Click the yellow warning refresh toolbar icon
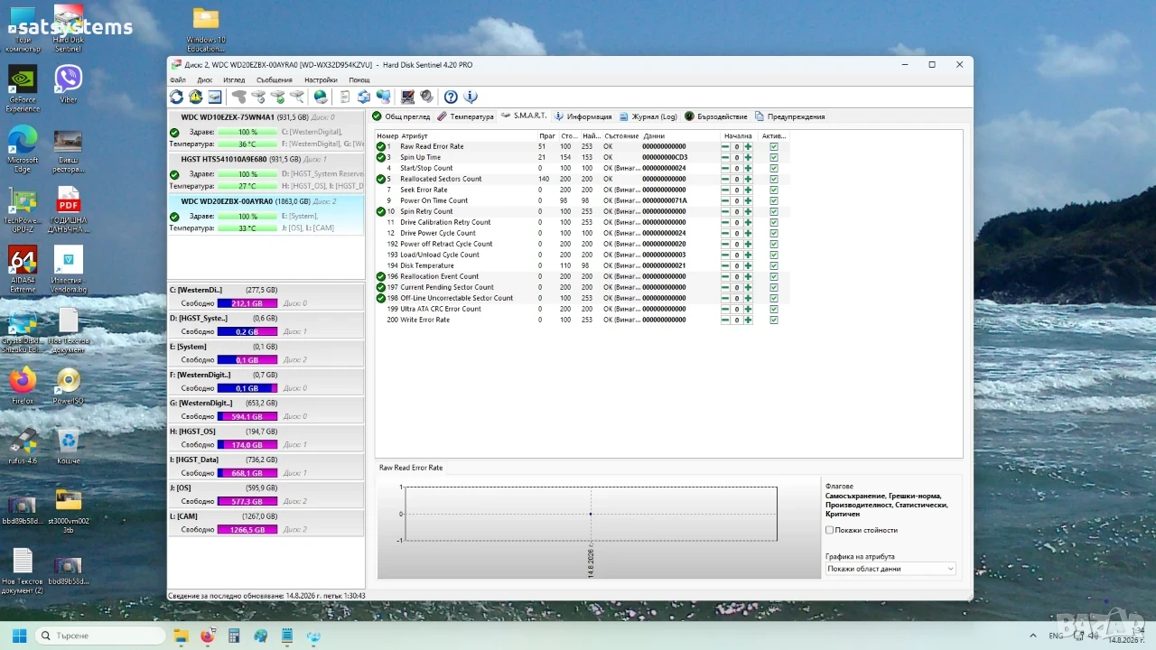The height and width of the screenshot is (650, 1156). coord(195,97)
